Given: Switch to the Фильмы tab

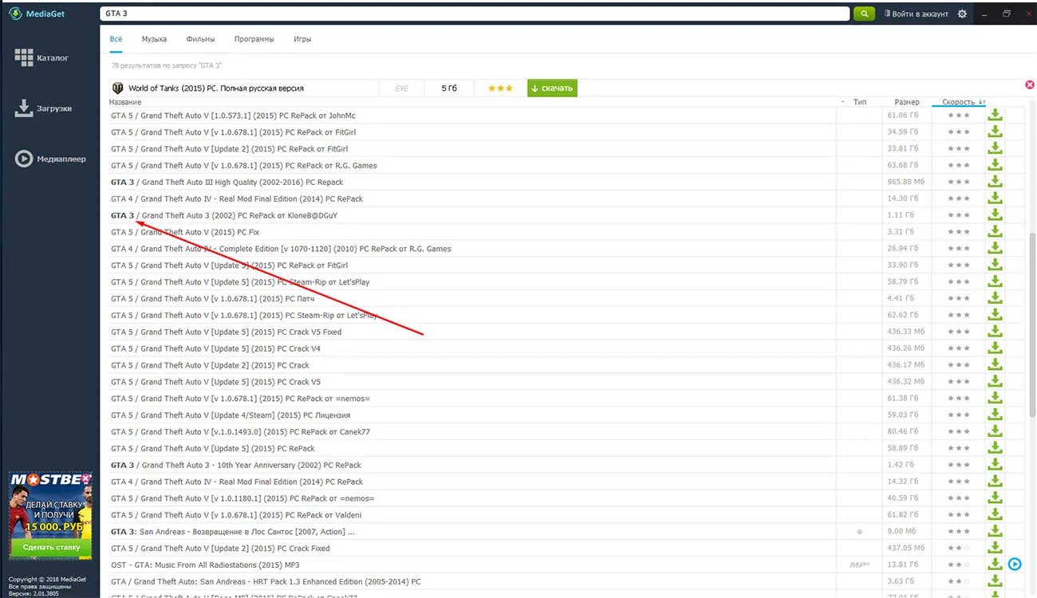Looking at the screenshot, I should (200, 39).
